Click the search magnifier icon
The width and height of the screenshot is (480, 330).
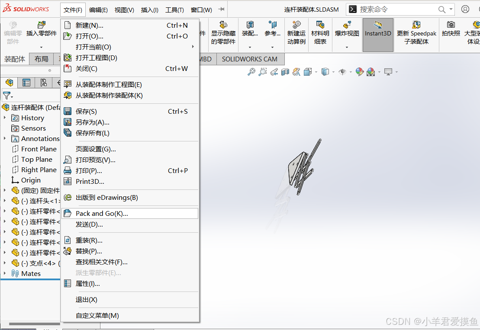point(442,10)
